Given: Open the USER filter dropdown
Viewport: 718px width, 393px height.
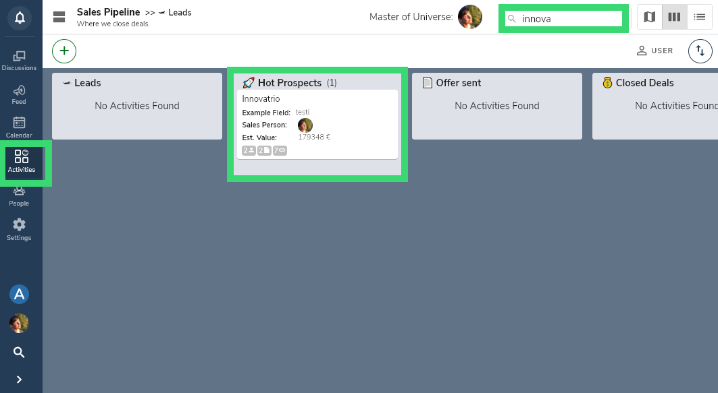Looking at the screenshot, I should (x=655, y=51).
